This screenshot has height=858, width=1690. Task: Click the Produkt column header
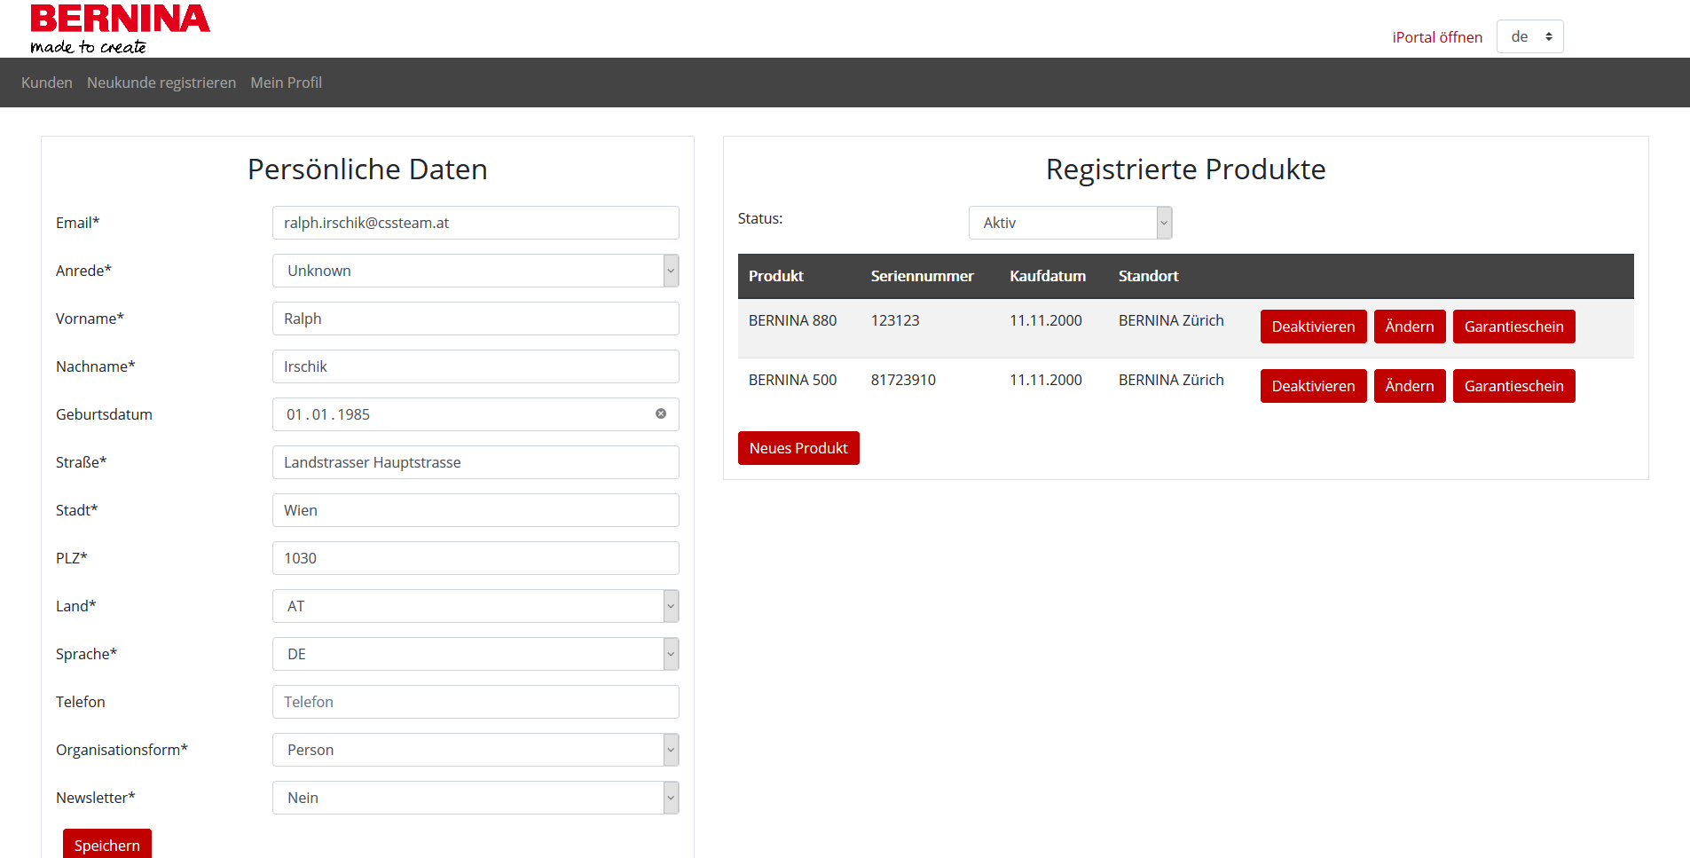tap(776, 276)
